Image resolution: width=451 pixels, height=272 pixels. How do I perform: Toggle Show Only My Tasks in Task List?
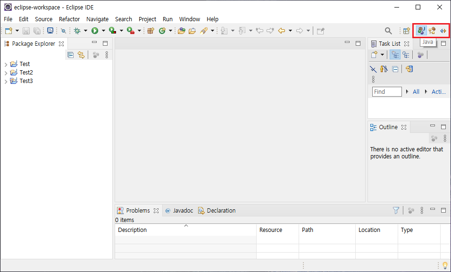click(384, 69)
